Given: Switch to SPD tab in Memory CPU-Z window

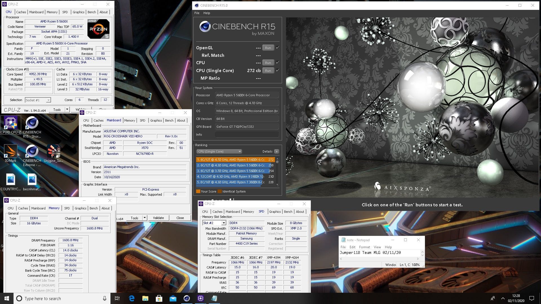Looking at the screenshot, I should pyautogui.click(x=67, y=208).
